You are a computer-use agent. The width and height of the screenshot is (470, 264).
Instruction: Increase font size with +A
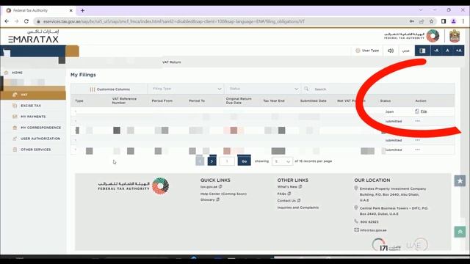tap(458, 51)
